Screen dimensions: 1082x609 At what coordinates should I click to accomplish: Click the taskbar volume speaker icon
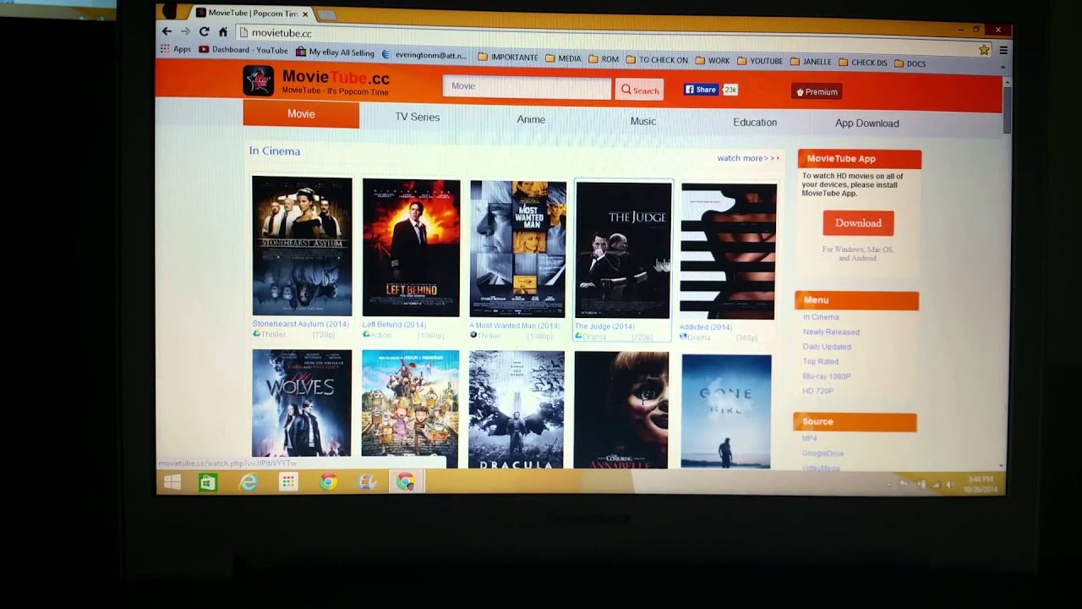[950, 485]
